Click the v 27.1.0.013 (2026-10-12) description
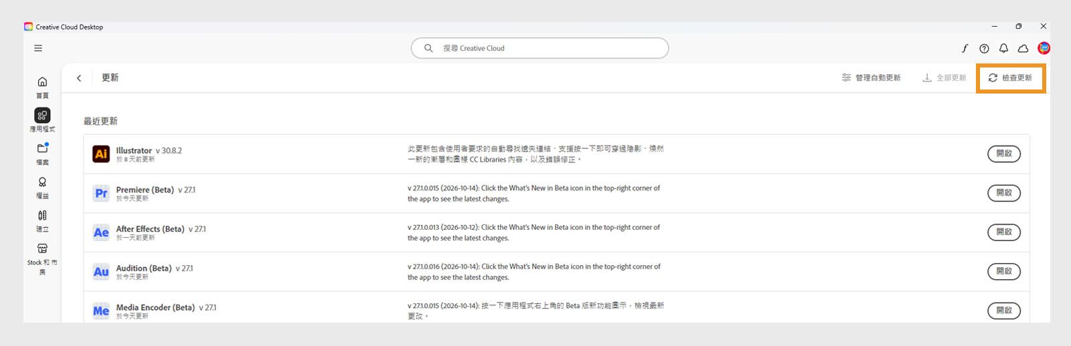Screen dimensions: 1071x346 [x=533, y=232]
